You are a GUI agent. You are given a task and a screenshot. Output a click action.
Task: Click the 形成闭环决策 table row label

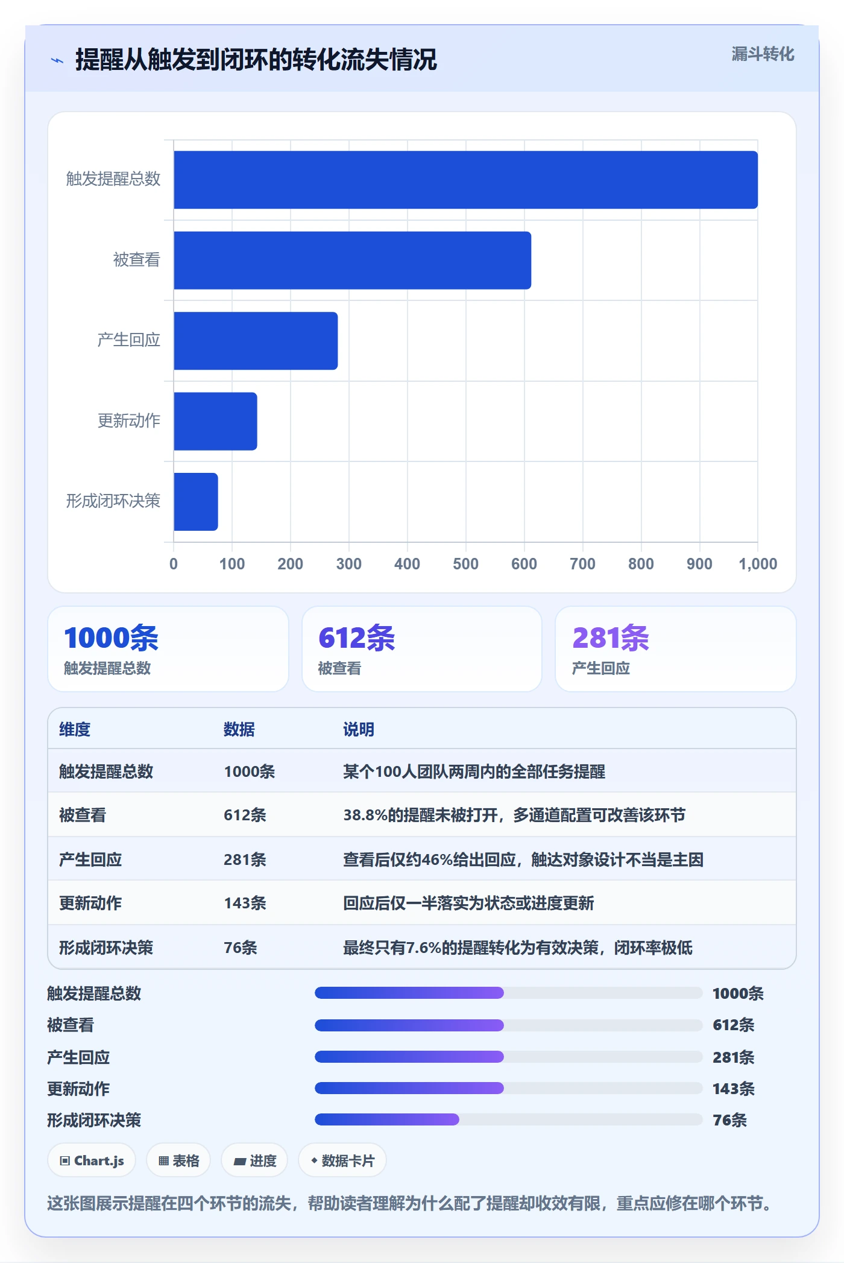[x=106, y=948]
